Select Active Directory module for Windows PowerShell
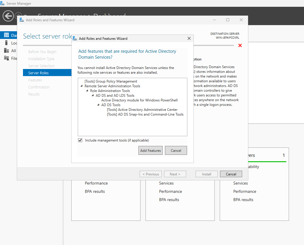This screenshot has width=304, height=245. [139, 100]
